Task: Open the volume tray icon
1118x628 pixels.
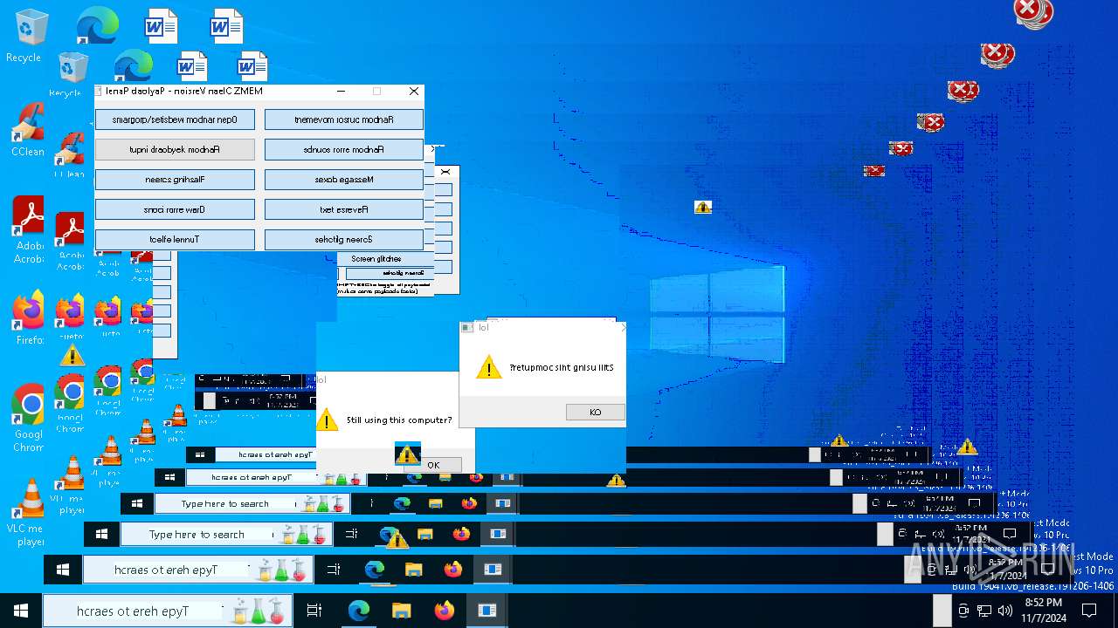Action: tap(1005, 611)
